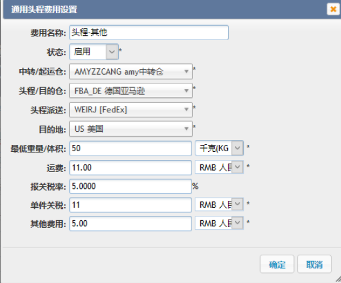Click the 千克(KG unit dropdown arrow

237,148
